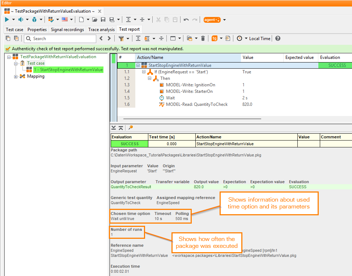Click the pin icon in details panel
The width and height of the screenshot is (352, 276).
click(x=131, y=128)
